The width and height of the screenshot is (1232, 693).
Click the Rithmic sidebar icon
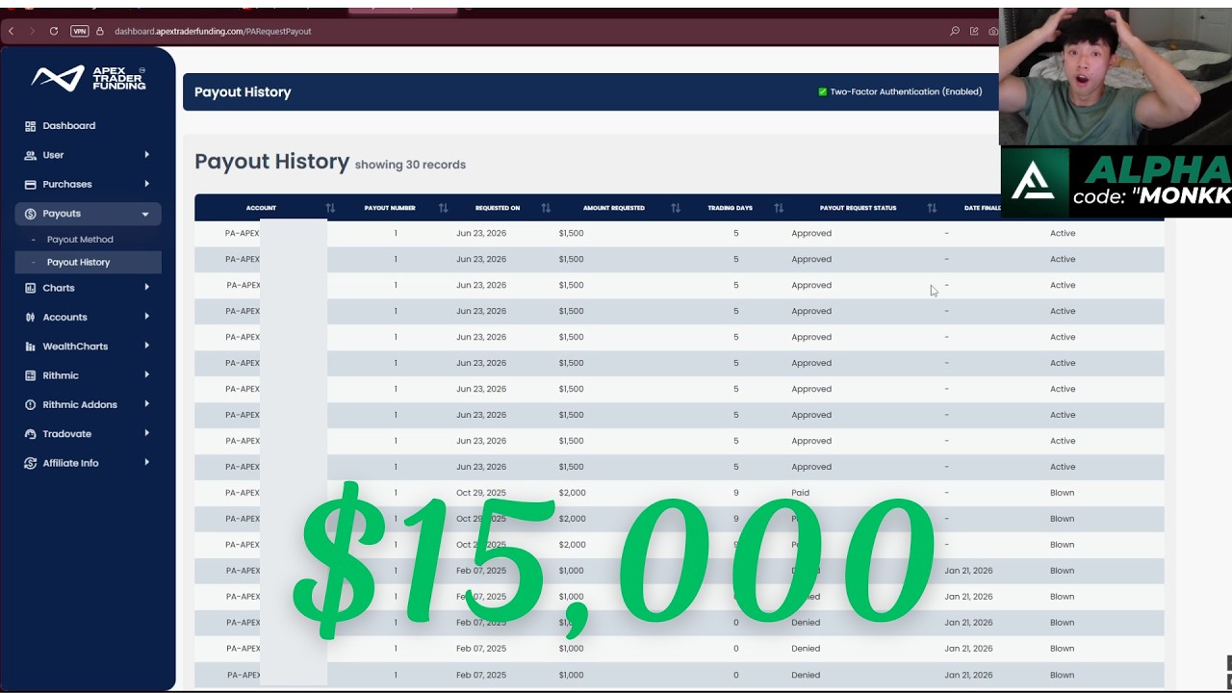(30, 375)
